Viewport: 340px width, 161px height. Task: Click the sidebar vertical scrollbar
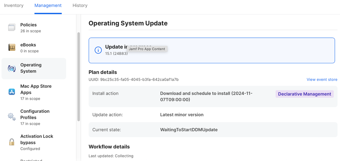coord(79,77)
